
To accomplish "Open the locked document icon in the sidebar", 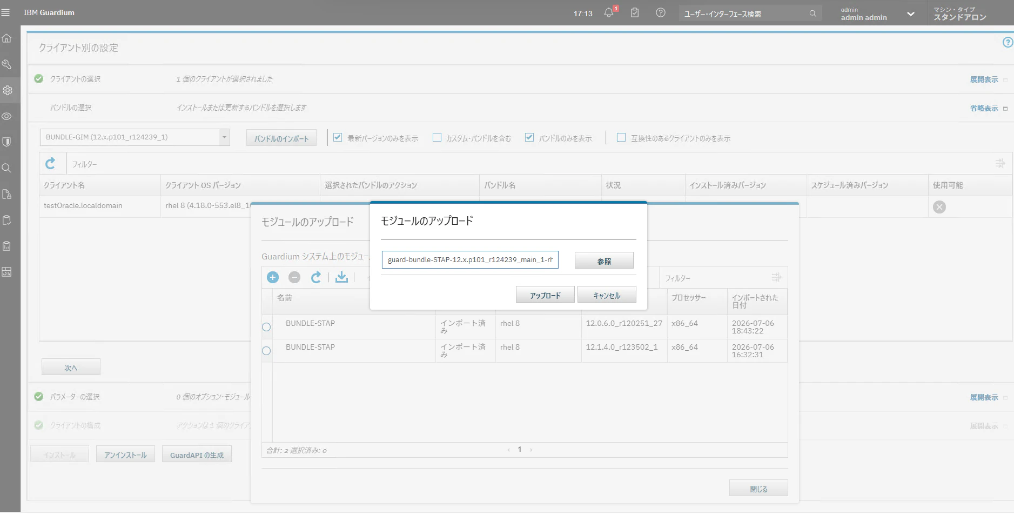I will coord(7,194).
